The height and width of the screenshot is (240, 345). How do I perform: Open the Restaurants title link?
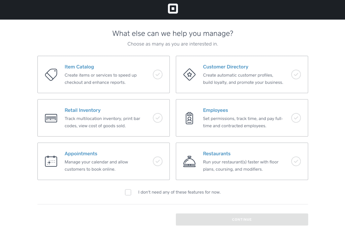pyautogui.click(x=217, y=154)
